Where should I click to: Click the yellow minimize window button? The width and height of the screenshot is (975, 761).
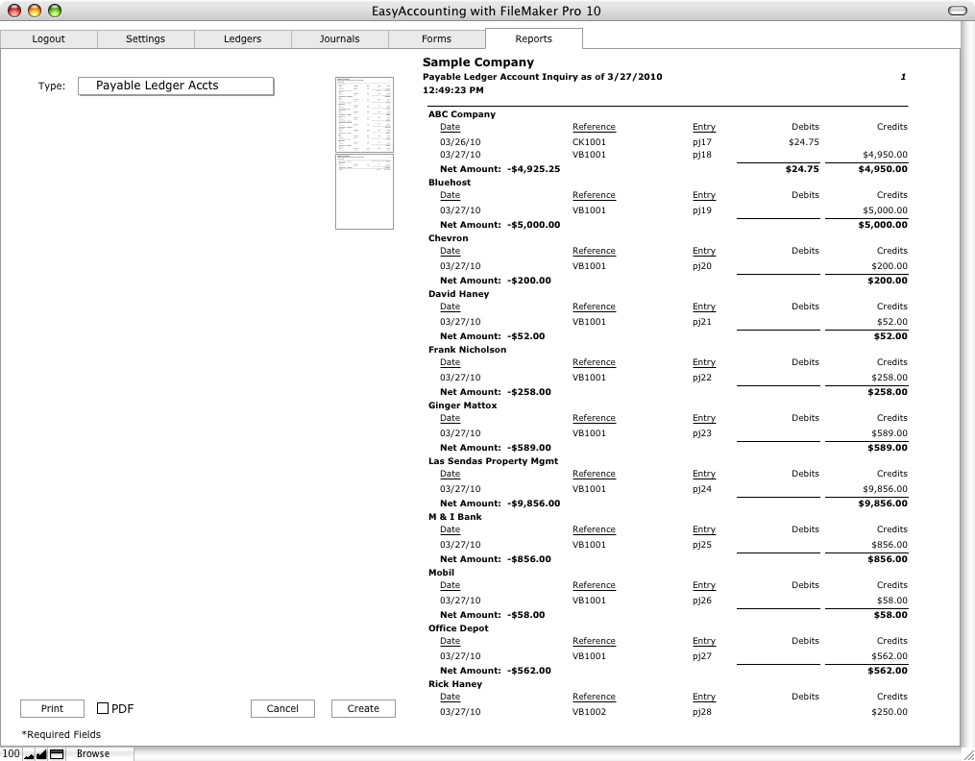[x=35, y=11]
